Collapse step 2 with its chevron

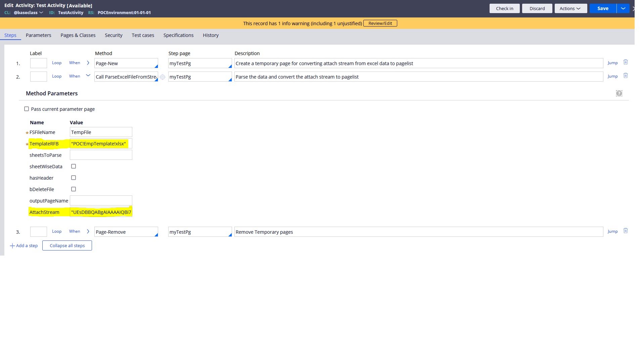[x=88, y=76]
